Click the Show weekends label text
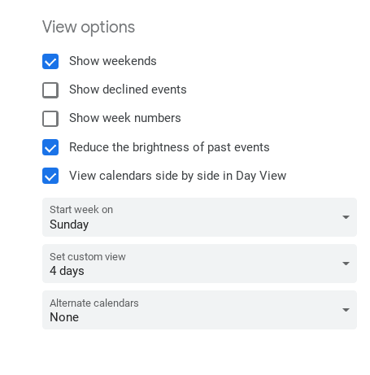370x375 pixels. (x=113, y=61)
